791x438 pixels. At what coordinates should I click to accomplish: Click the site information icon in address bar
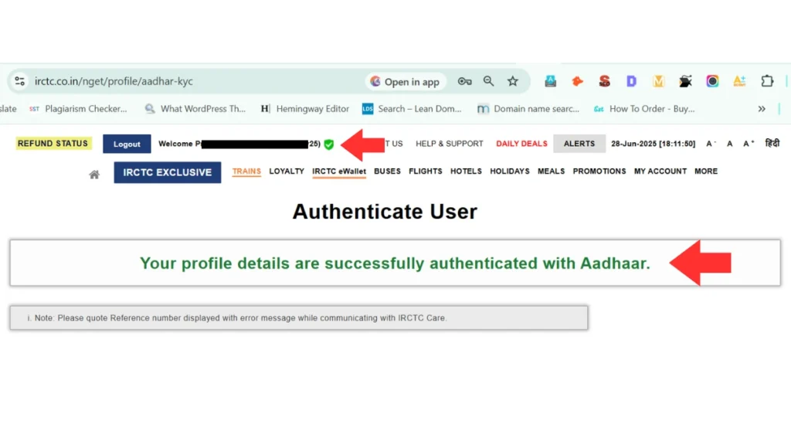pyautogui.click(x=19, y=81)
